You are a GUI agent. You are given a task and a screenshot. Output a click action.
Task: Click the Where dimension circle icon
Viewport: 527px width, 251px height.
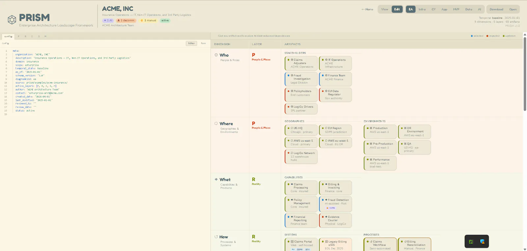(x=216, y=123)
